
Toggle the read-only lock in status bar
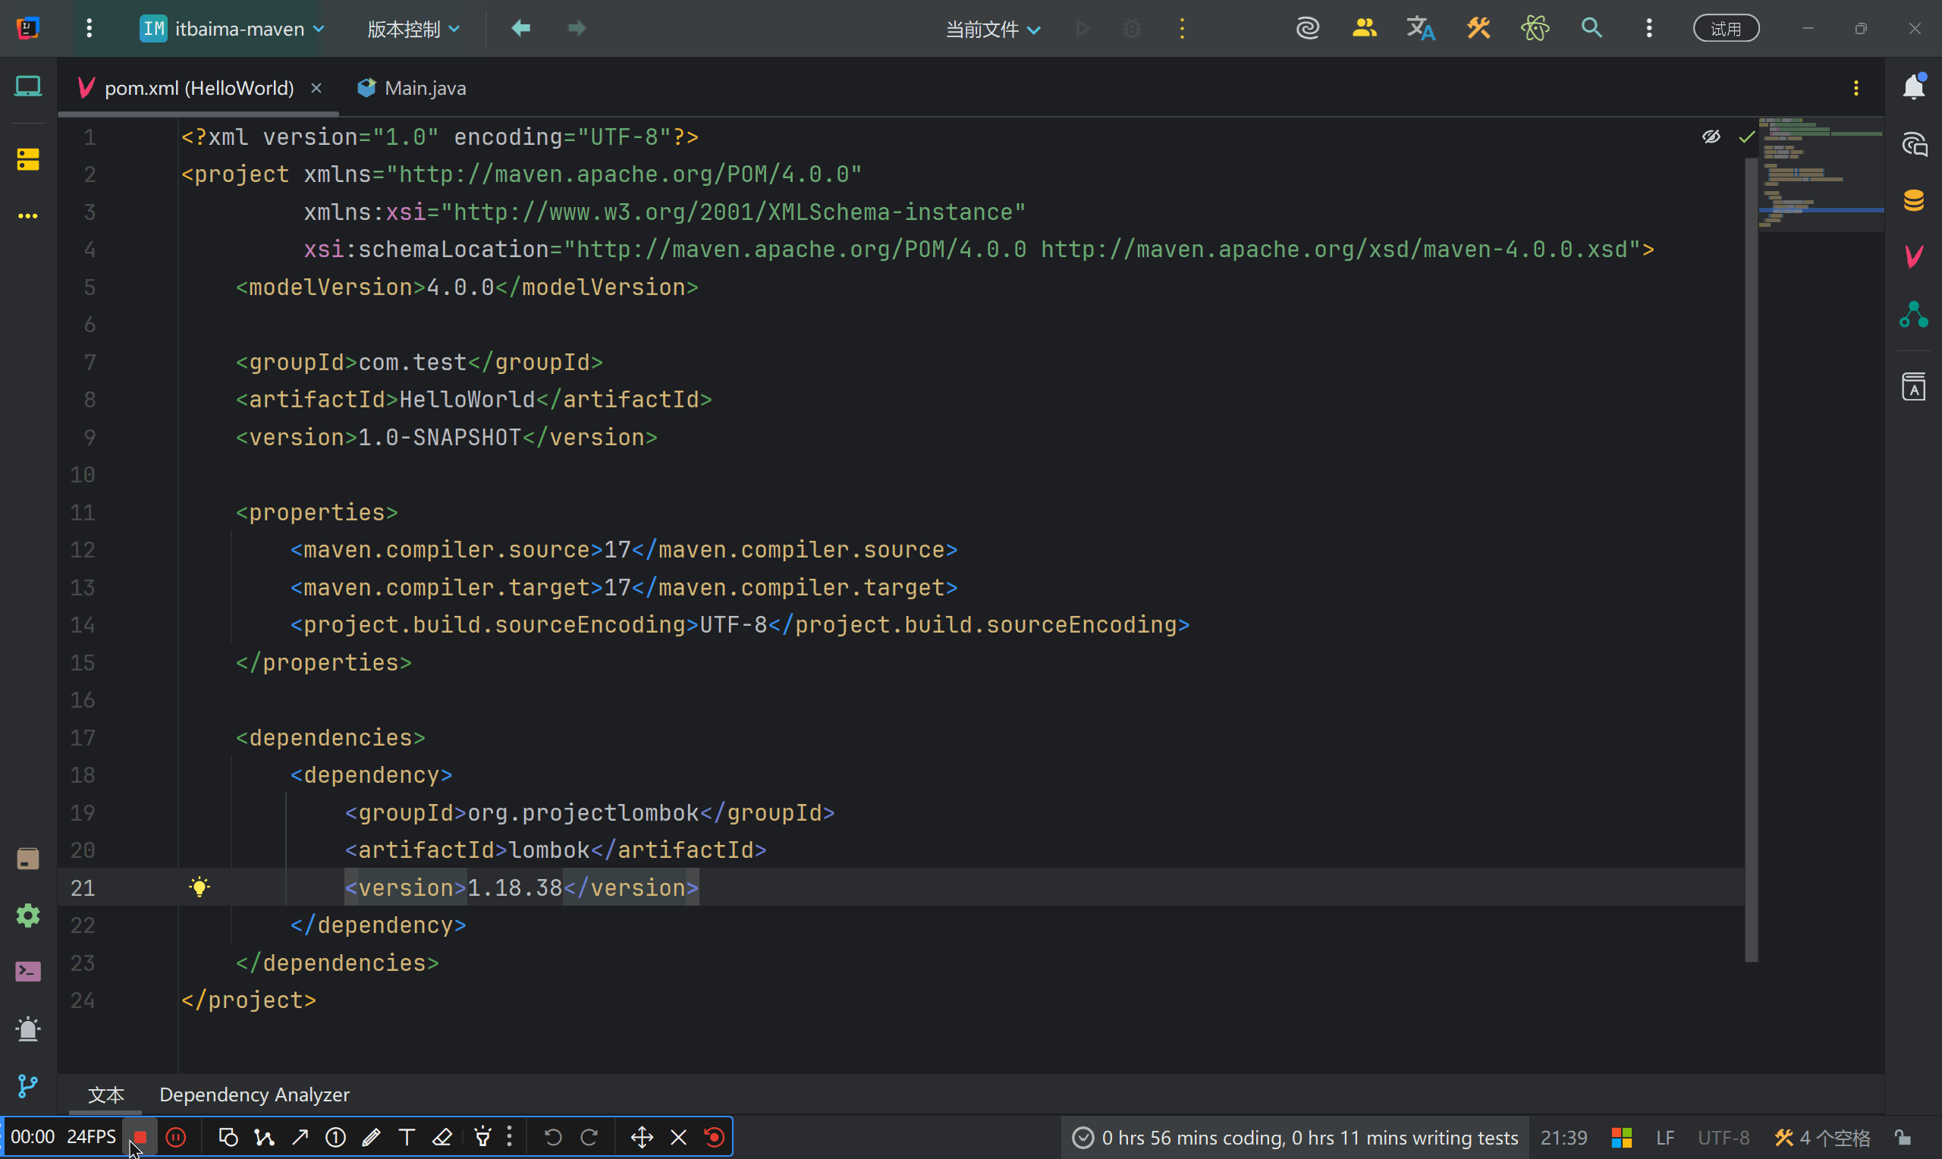[x=1903, y=1137]
